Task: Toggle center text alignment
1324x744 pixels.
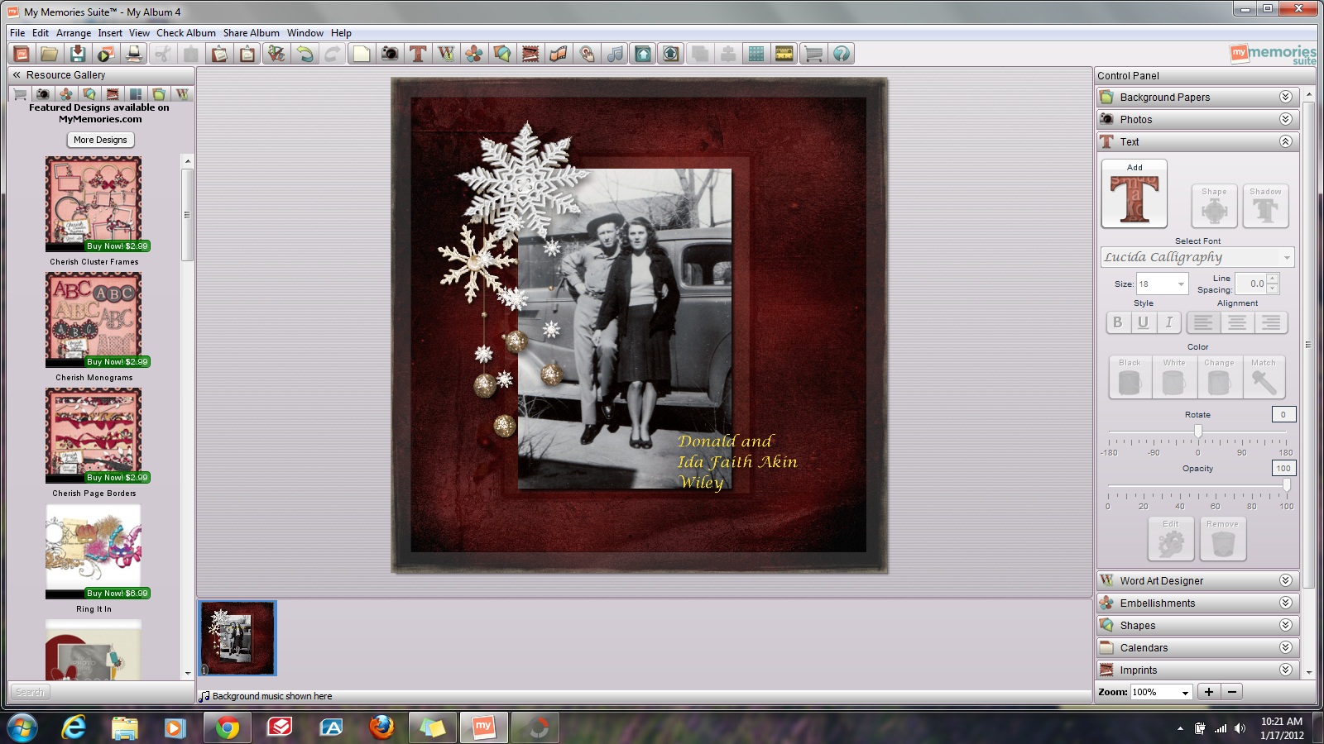Action: [x=1237, y=322]
